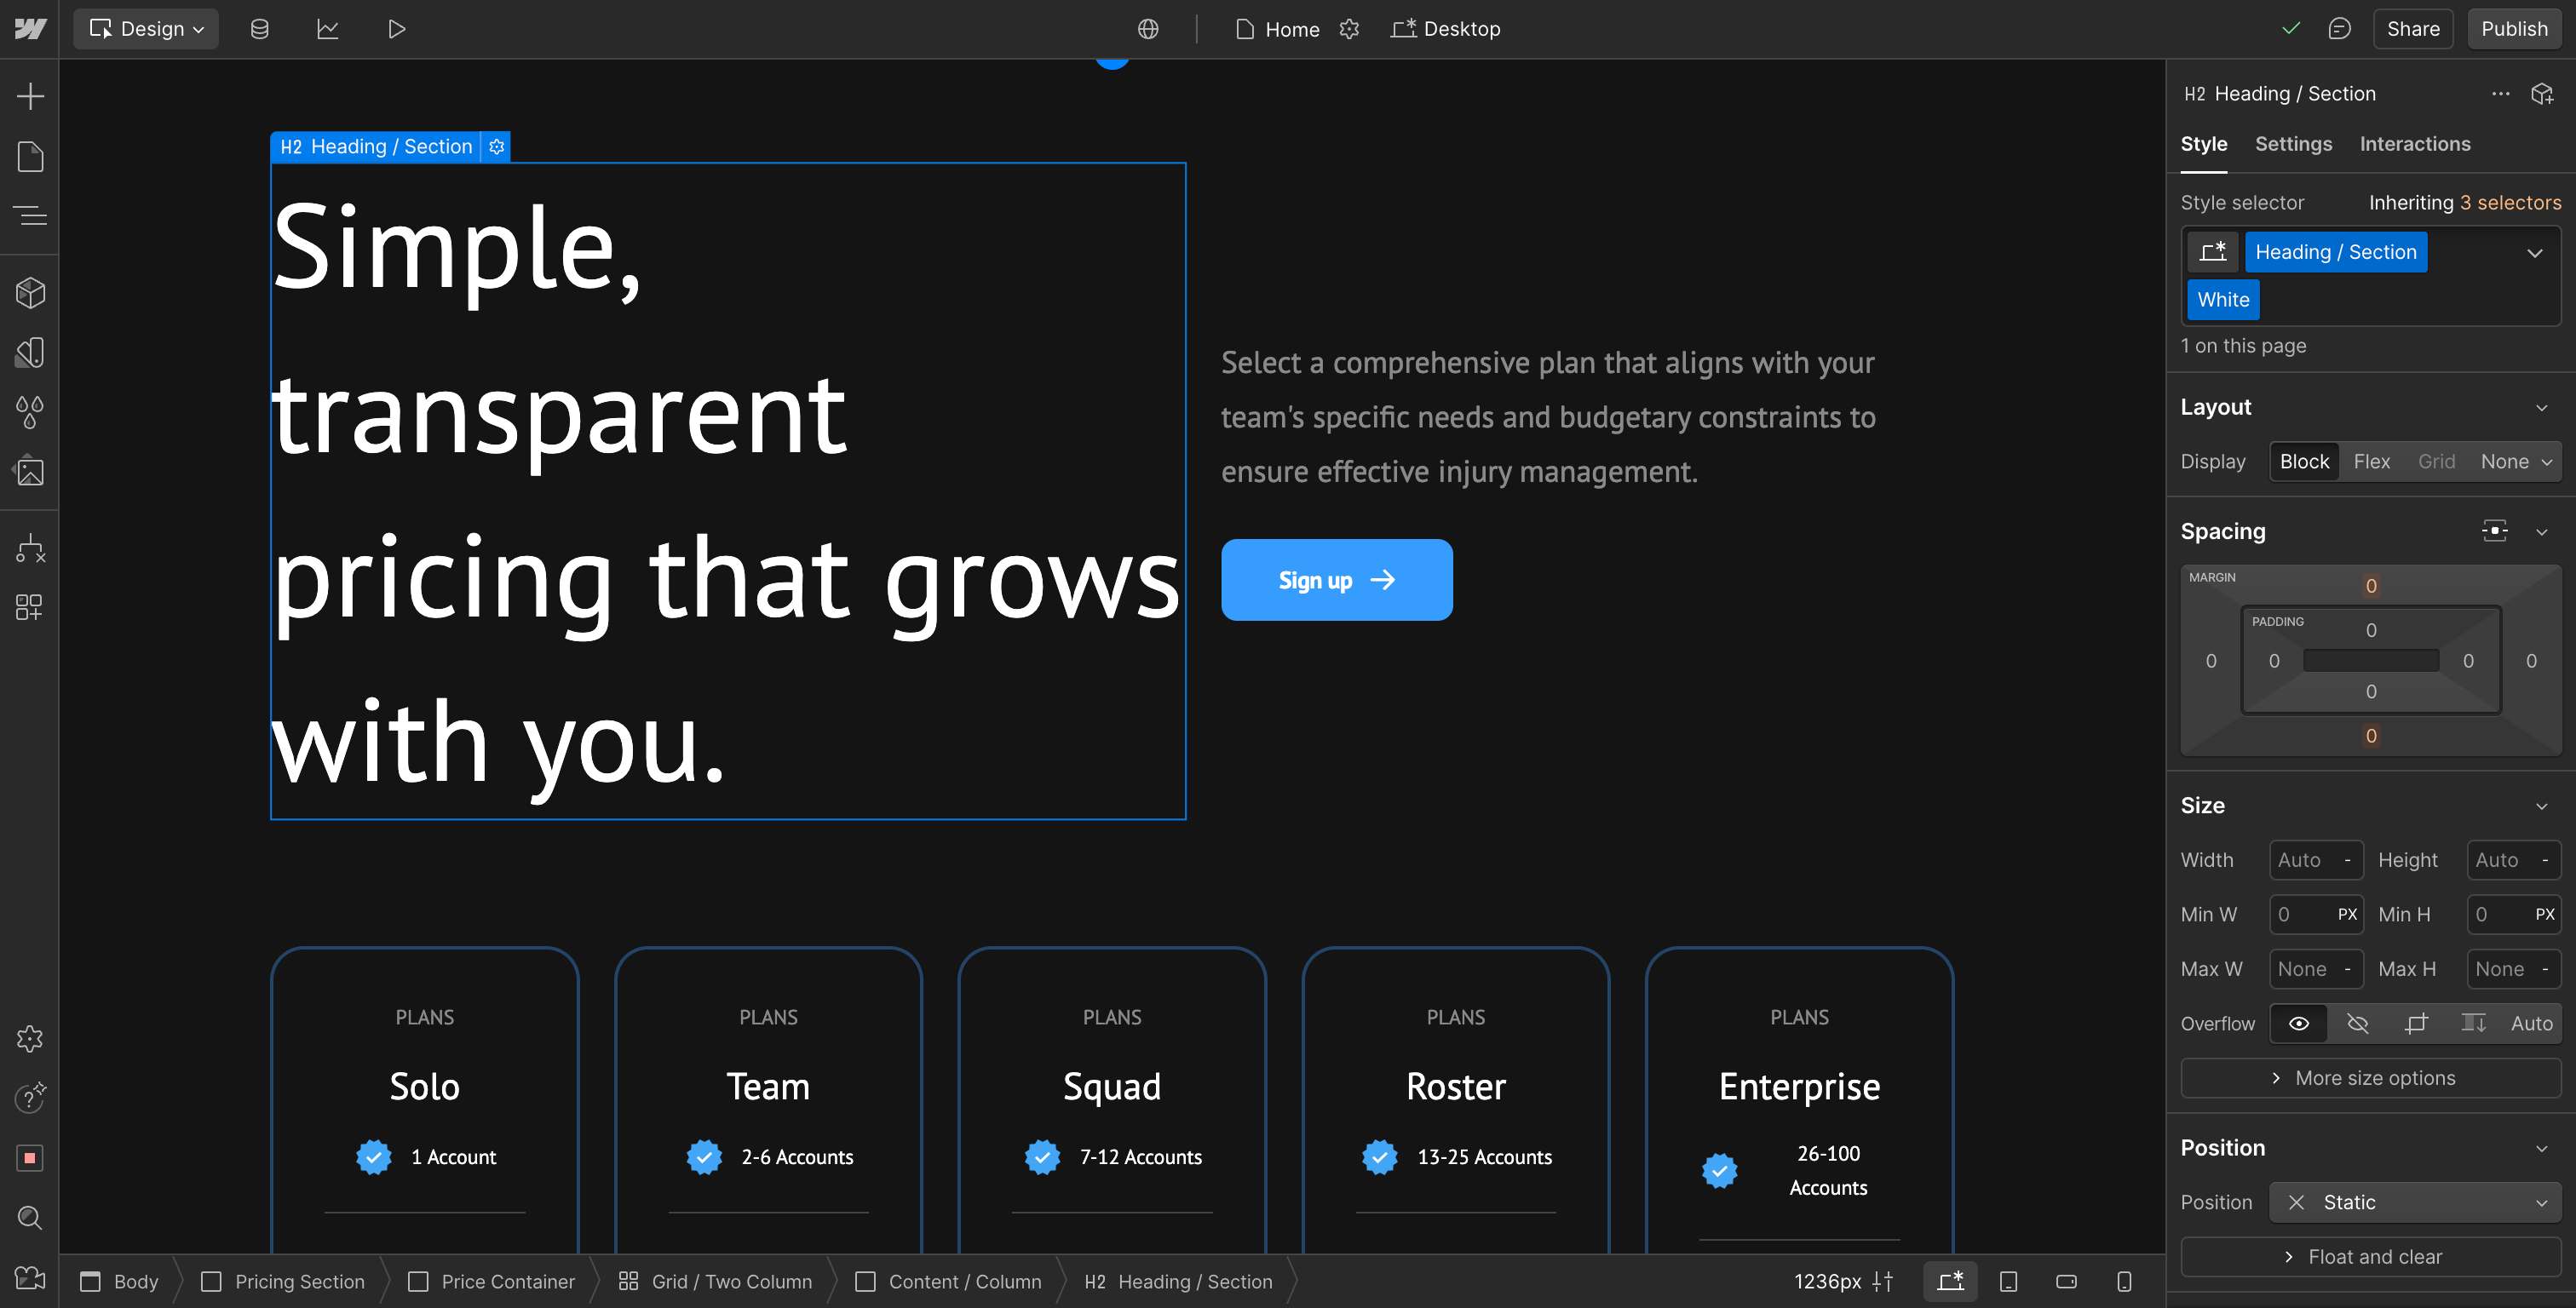
Task: Open the Design mode dropdown
Action: [146, 29]
